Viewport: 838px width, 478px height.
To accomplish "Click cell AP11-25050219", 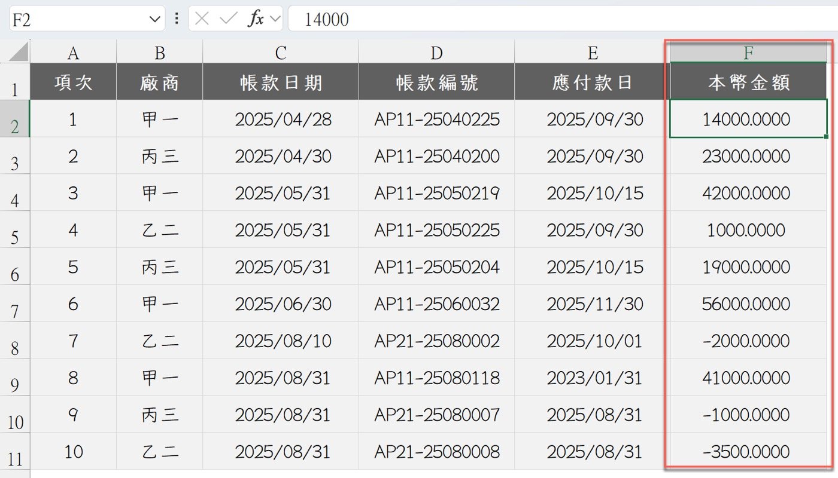I will point(436,193).
